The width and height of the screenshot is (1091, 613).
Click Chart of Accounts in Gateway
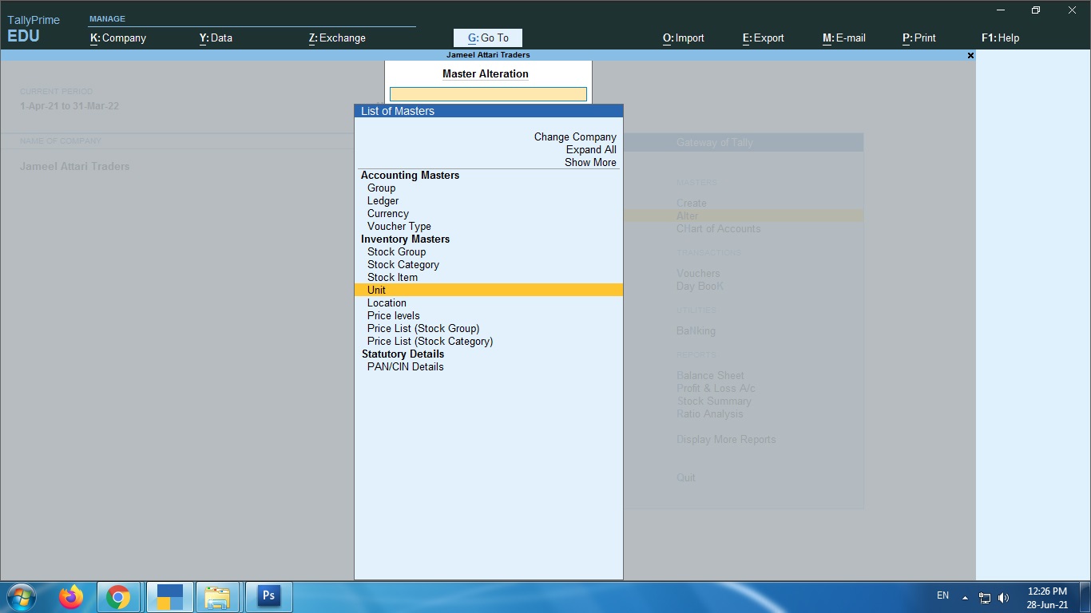tap(719, 228)
